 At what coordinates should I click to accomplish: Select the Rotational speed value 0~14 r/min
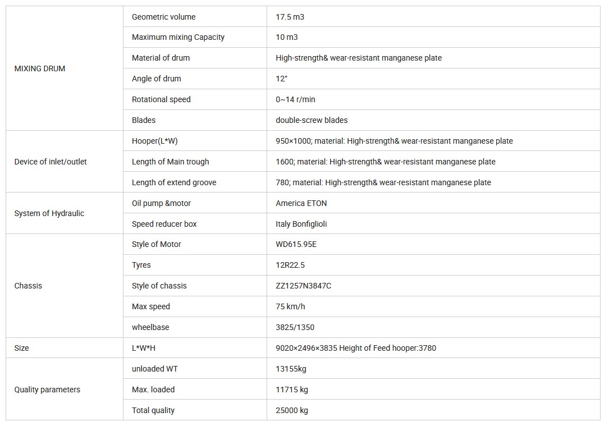(296, 99)
